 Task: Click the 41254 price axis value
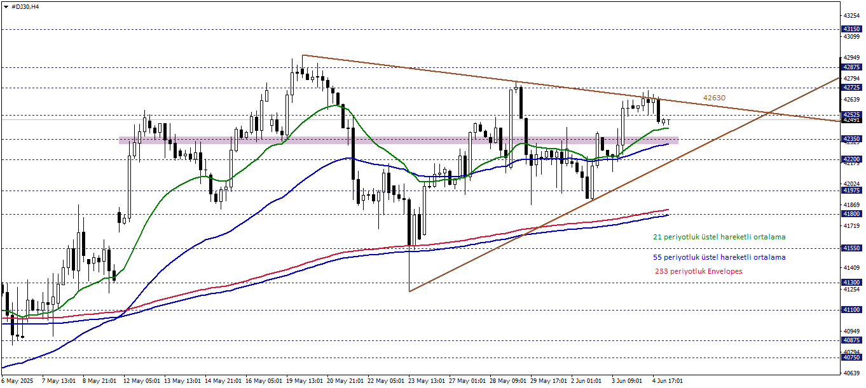pyautogui.click(x=851, y=289)
